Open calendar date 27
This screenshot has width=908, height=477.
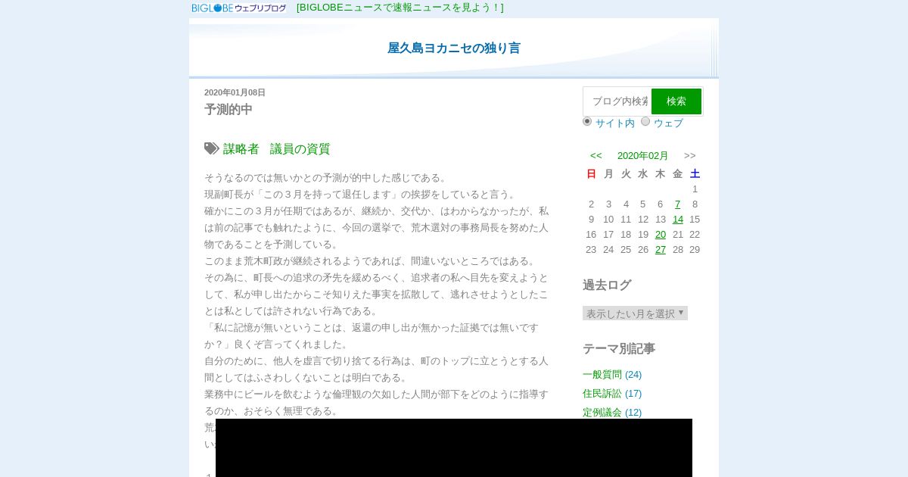coord(661,249)
